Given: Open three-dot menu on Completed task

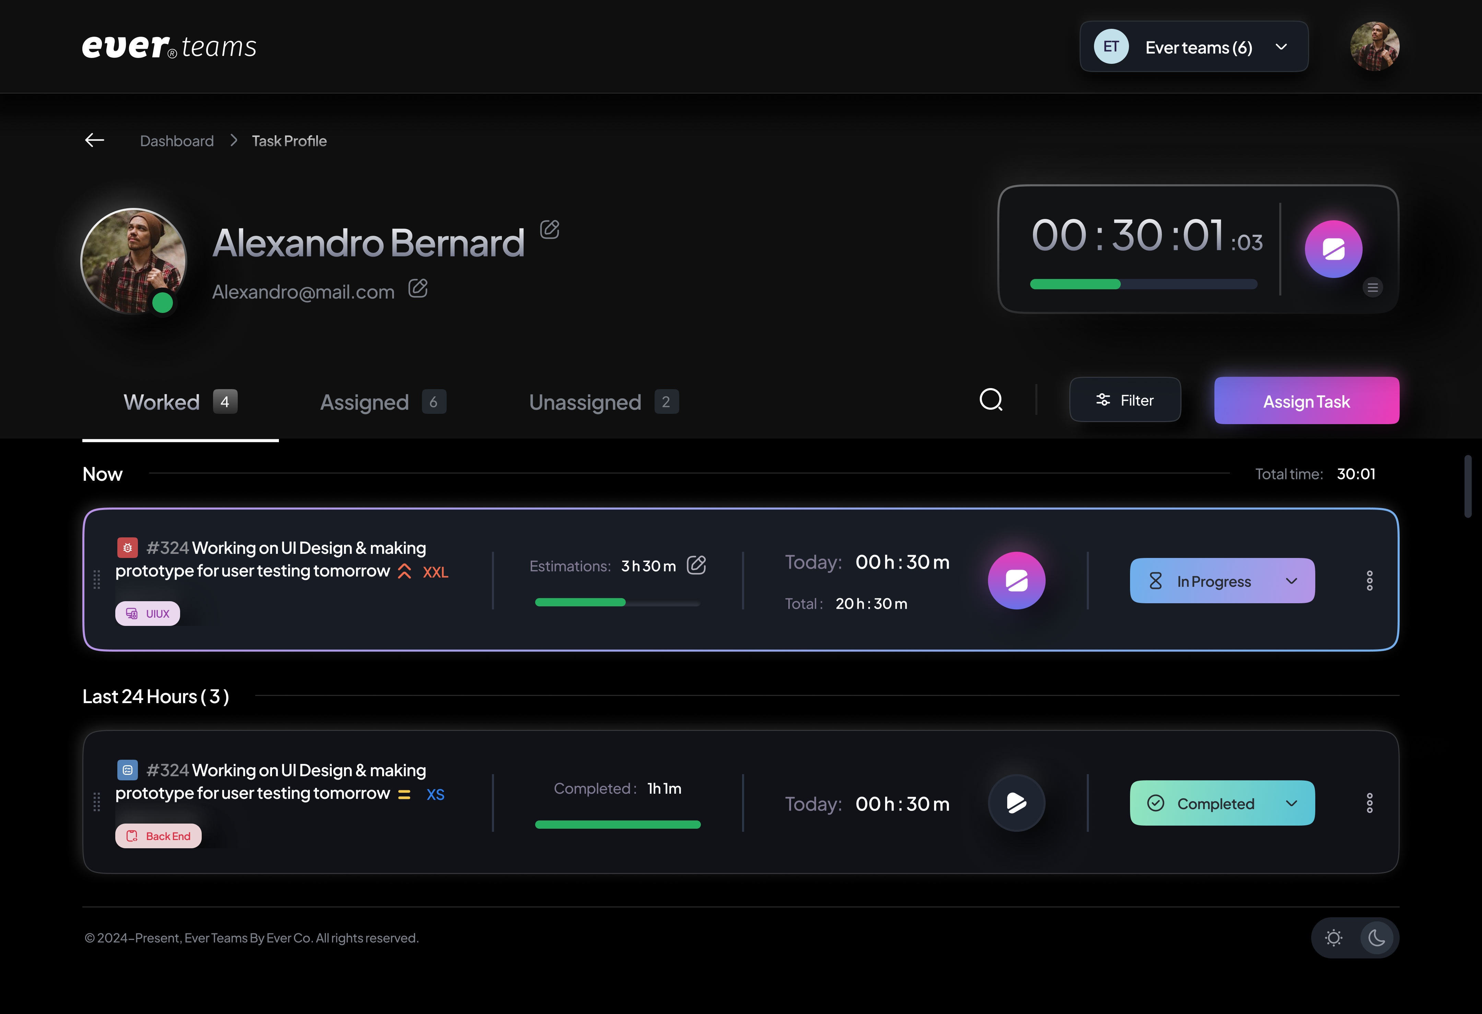Looking at the screenshot, I should 1369,803.
